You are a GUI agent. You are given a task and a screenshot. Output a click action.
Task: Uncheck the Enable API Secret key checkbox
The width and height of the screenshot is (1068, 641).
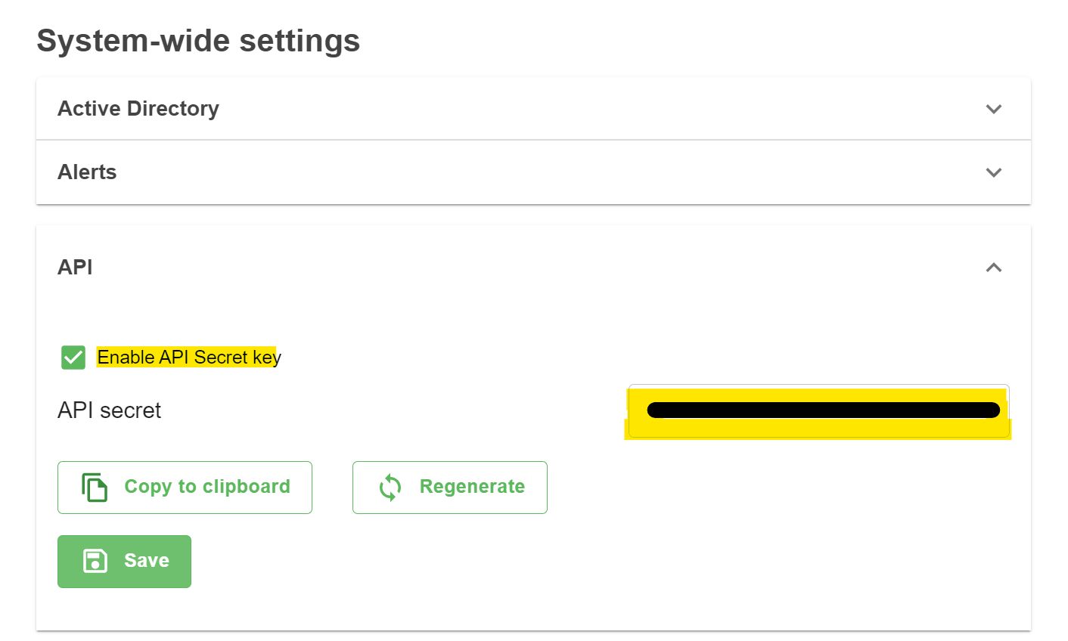pos(73,358)
